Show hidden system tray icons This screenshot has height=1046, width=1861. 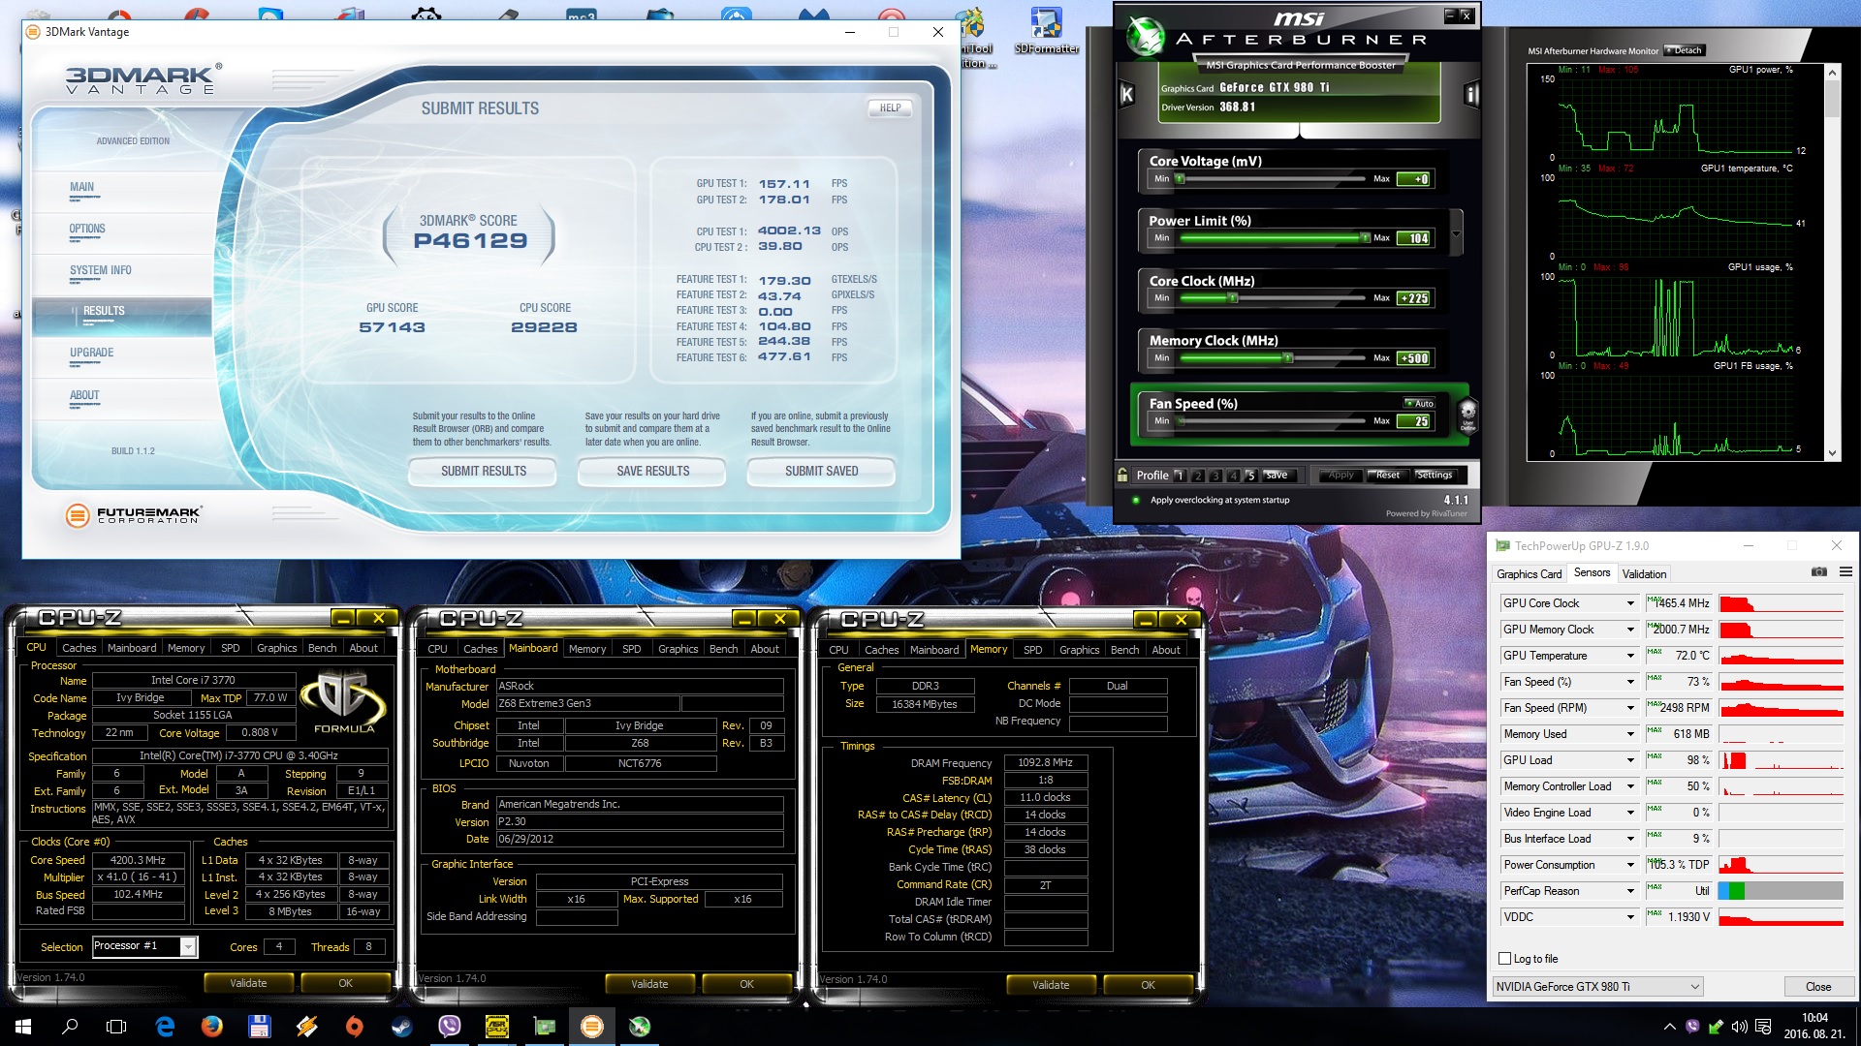pyautogui.click(x=1669, y=1027)
